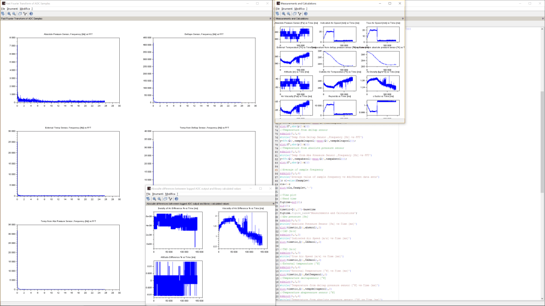This screenshot has height=306, width=545.
Task: Expand the chevron on the FFT info bar
Action: (x=269, y=18)
